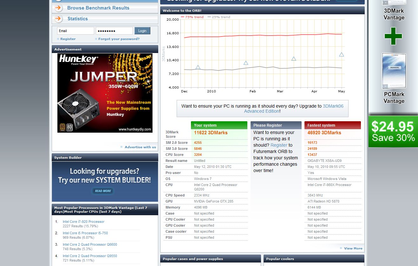Select the triangle chart marker before February
The image size is (418, 266).
tap(246, 63)
